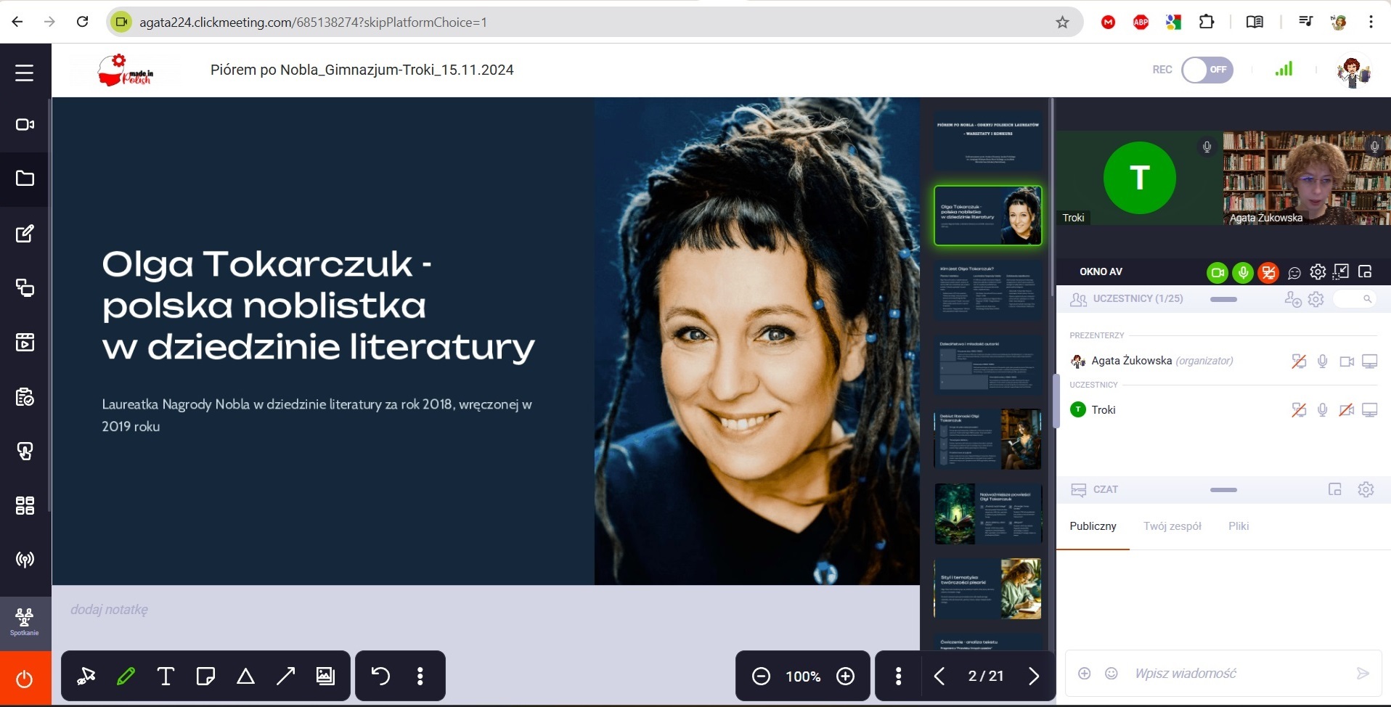The height and width of the screenshot is (707, 1391).
Task: Toggle the microphone in OKNO AV
Action: [1243, 272]
